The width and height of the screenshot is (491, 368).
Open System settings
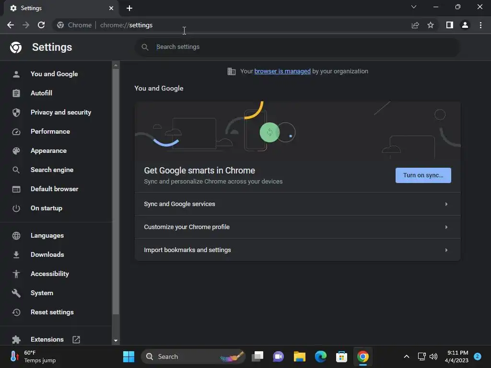pyautogui.click(x=42, y=293)
